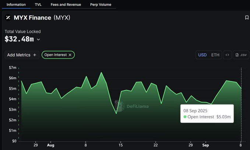The height and width of the screenshot is (150, 250).
Task: Click the chart peak near Aug 11
Action: pyautogui.click(x=101, y=73)
